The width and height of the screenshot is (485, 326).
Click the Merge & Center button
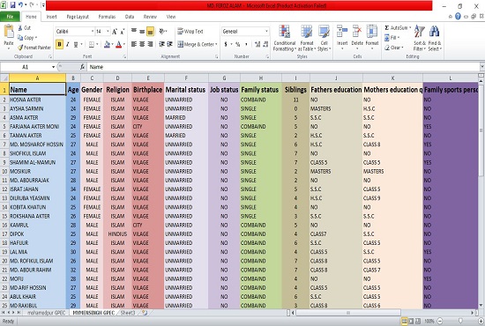(x=197, y=45)
